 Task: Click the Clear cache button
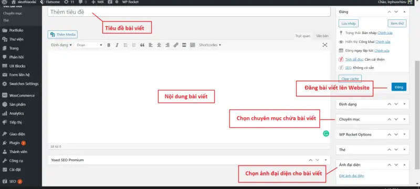click(x=350, y=79)
